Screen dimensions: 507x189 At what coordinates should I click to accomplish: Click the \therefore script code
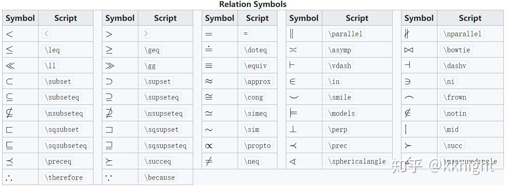point(63,178)
